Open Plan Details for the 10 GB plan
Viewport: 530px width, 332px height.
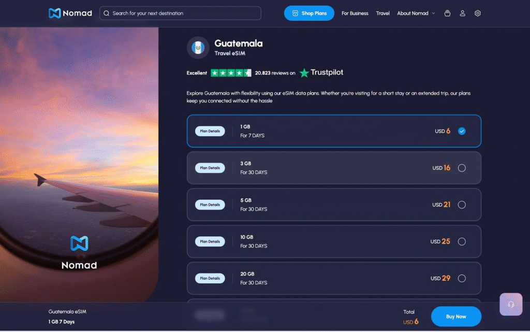[210, 242]
